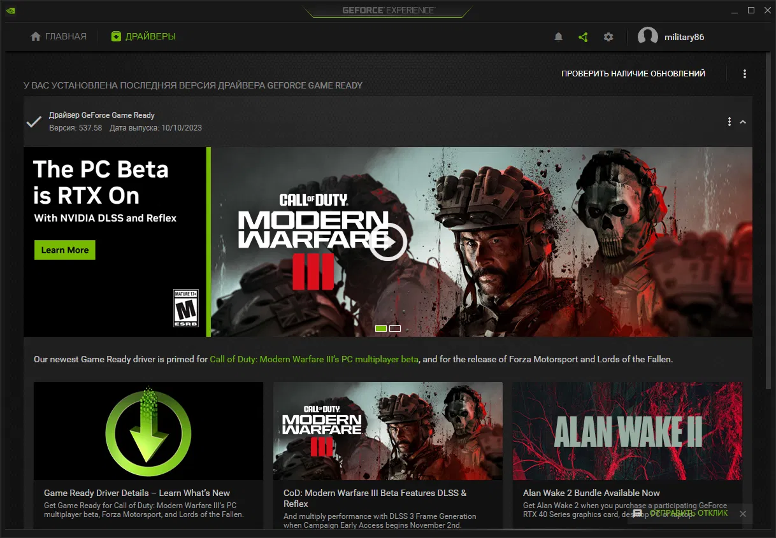Dismiss the feedback bar with the X
776x538 pixels.
[x=743, y=513]
